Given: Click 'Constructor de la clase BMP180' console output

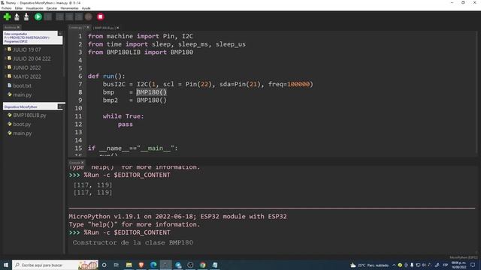Looking at the screenshot, I should pyautogui.click(x=133, y=242).
